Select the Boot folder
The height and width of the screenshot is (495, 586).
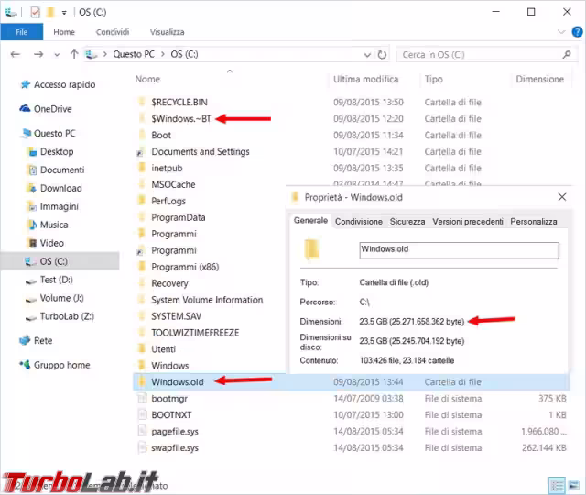coord(161,136)
